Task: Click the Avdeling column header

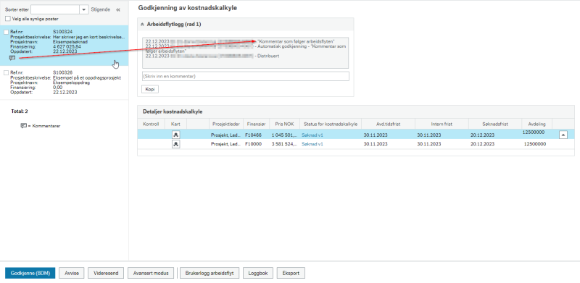Action: click(x=536, y=124)
